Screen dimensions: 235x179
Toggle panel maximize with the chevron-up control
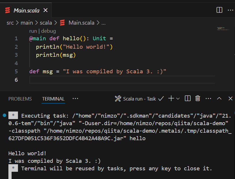point(219,98)
